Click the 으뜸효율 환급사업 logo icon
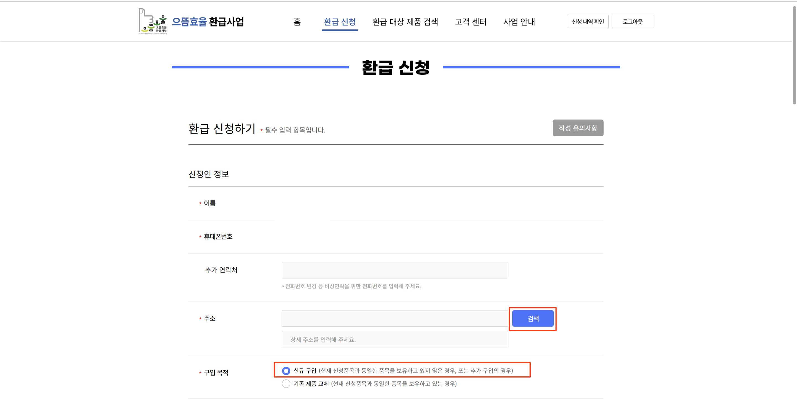 coord(152,21)
